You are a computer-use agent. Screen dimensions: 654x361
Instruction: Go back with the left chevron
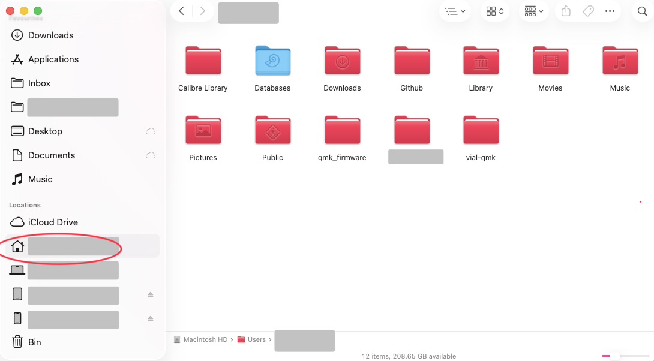[x=181, y=11]
